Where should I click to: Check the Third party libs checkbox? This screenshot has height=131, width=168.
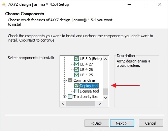[70, 97]
